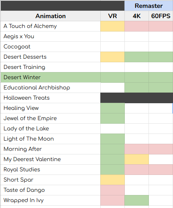Click the Lady of the Lake cell

pyautogui.click(x=51, y=128)
